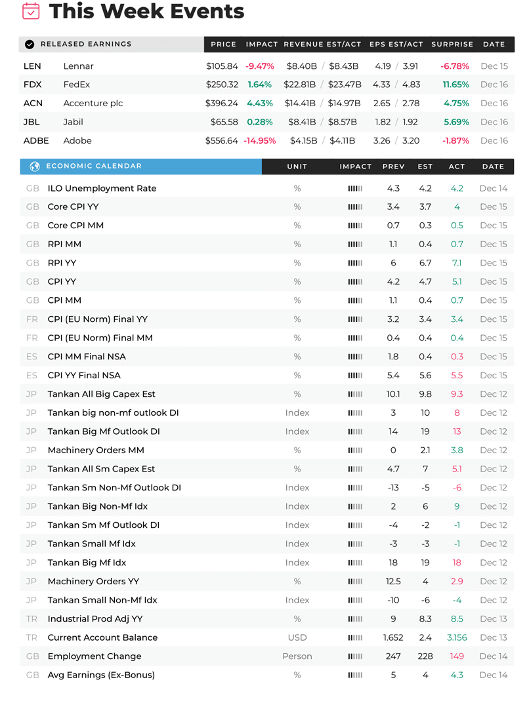Click Adobe's price $556.64

(222, 141)
